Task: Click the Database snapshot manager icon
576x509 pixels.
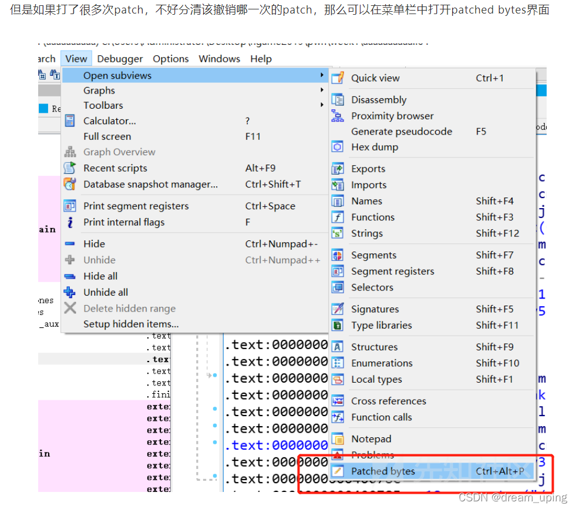Action: (70, 184)
